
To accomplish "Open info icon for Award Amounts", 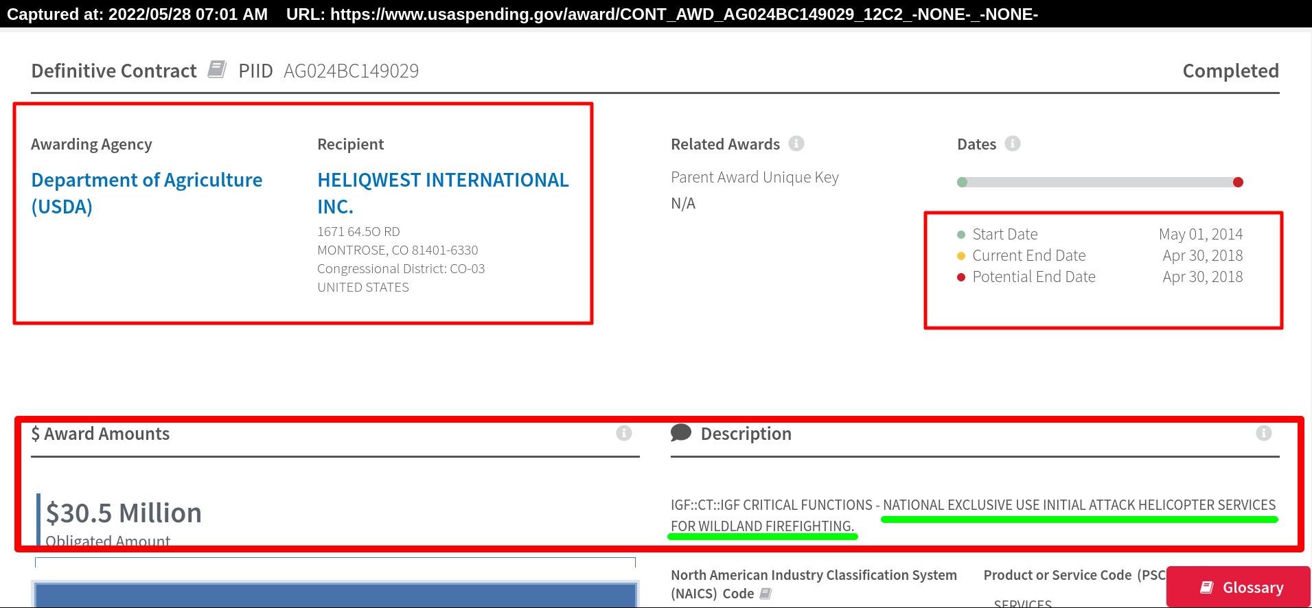I will click(624, 433).
